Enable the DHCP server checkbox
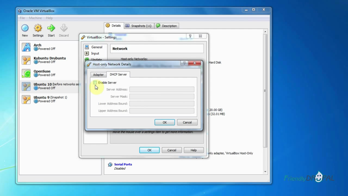 [x=95, y=82]
